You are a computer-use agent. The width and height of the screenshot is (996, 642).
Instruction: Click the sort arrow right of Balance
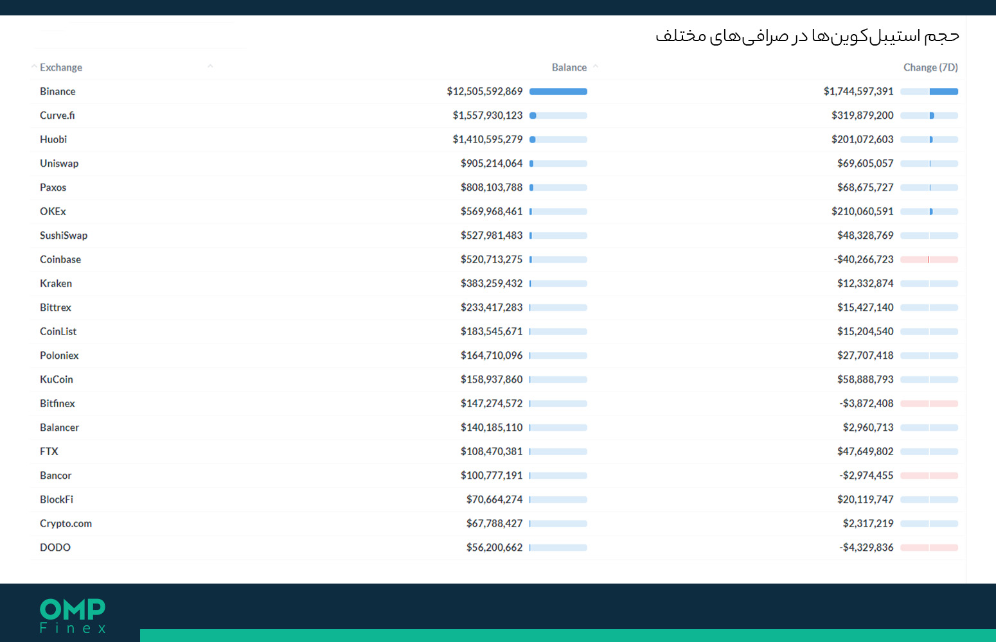click(x=596, y=66)
